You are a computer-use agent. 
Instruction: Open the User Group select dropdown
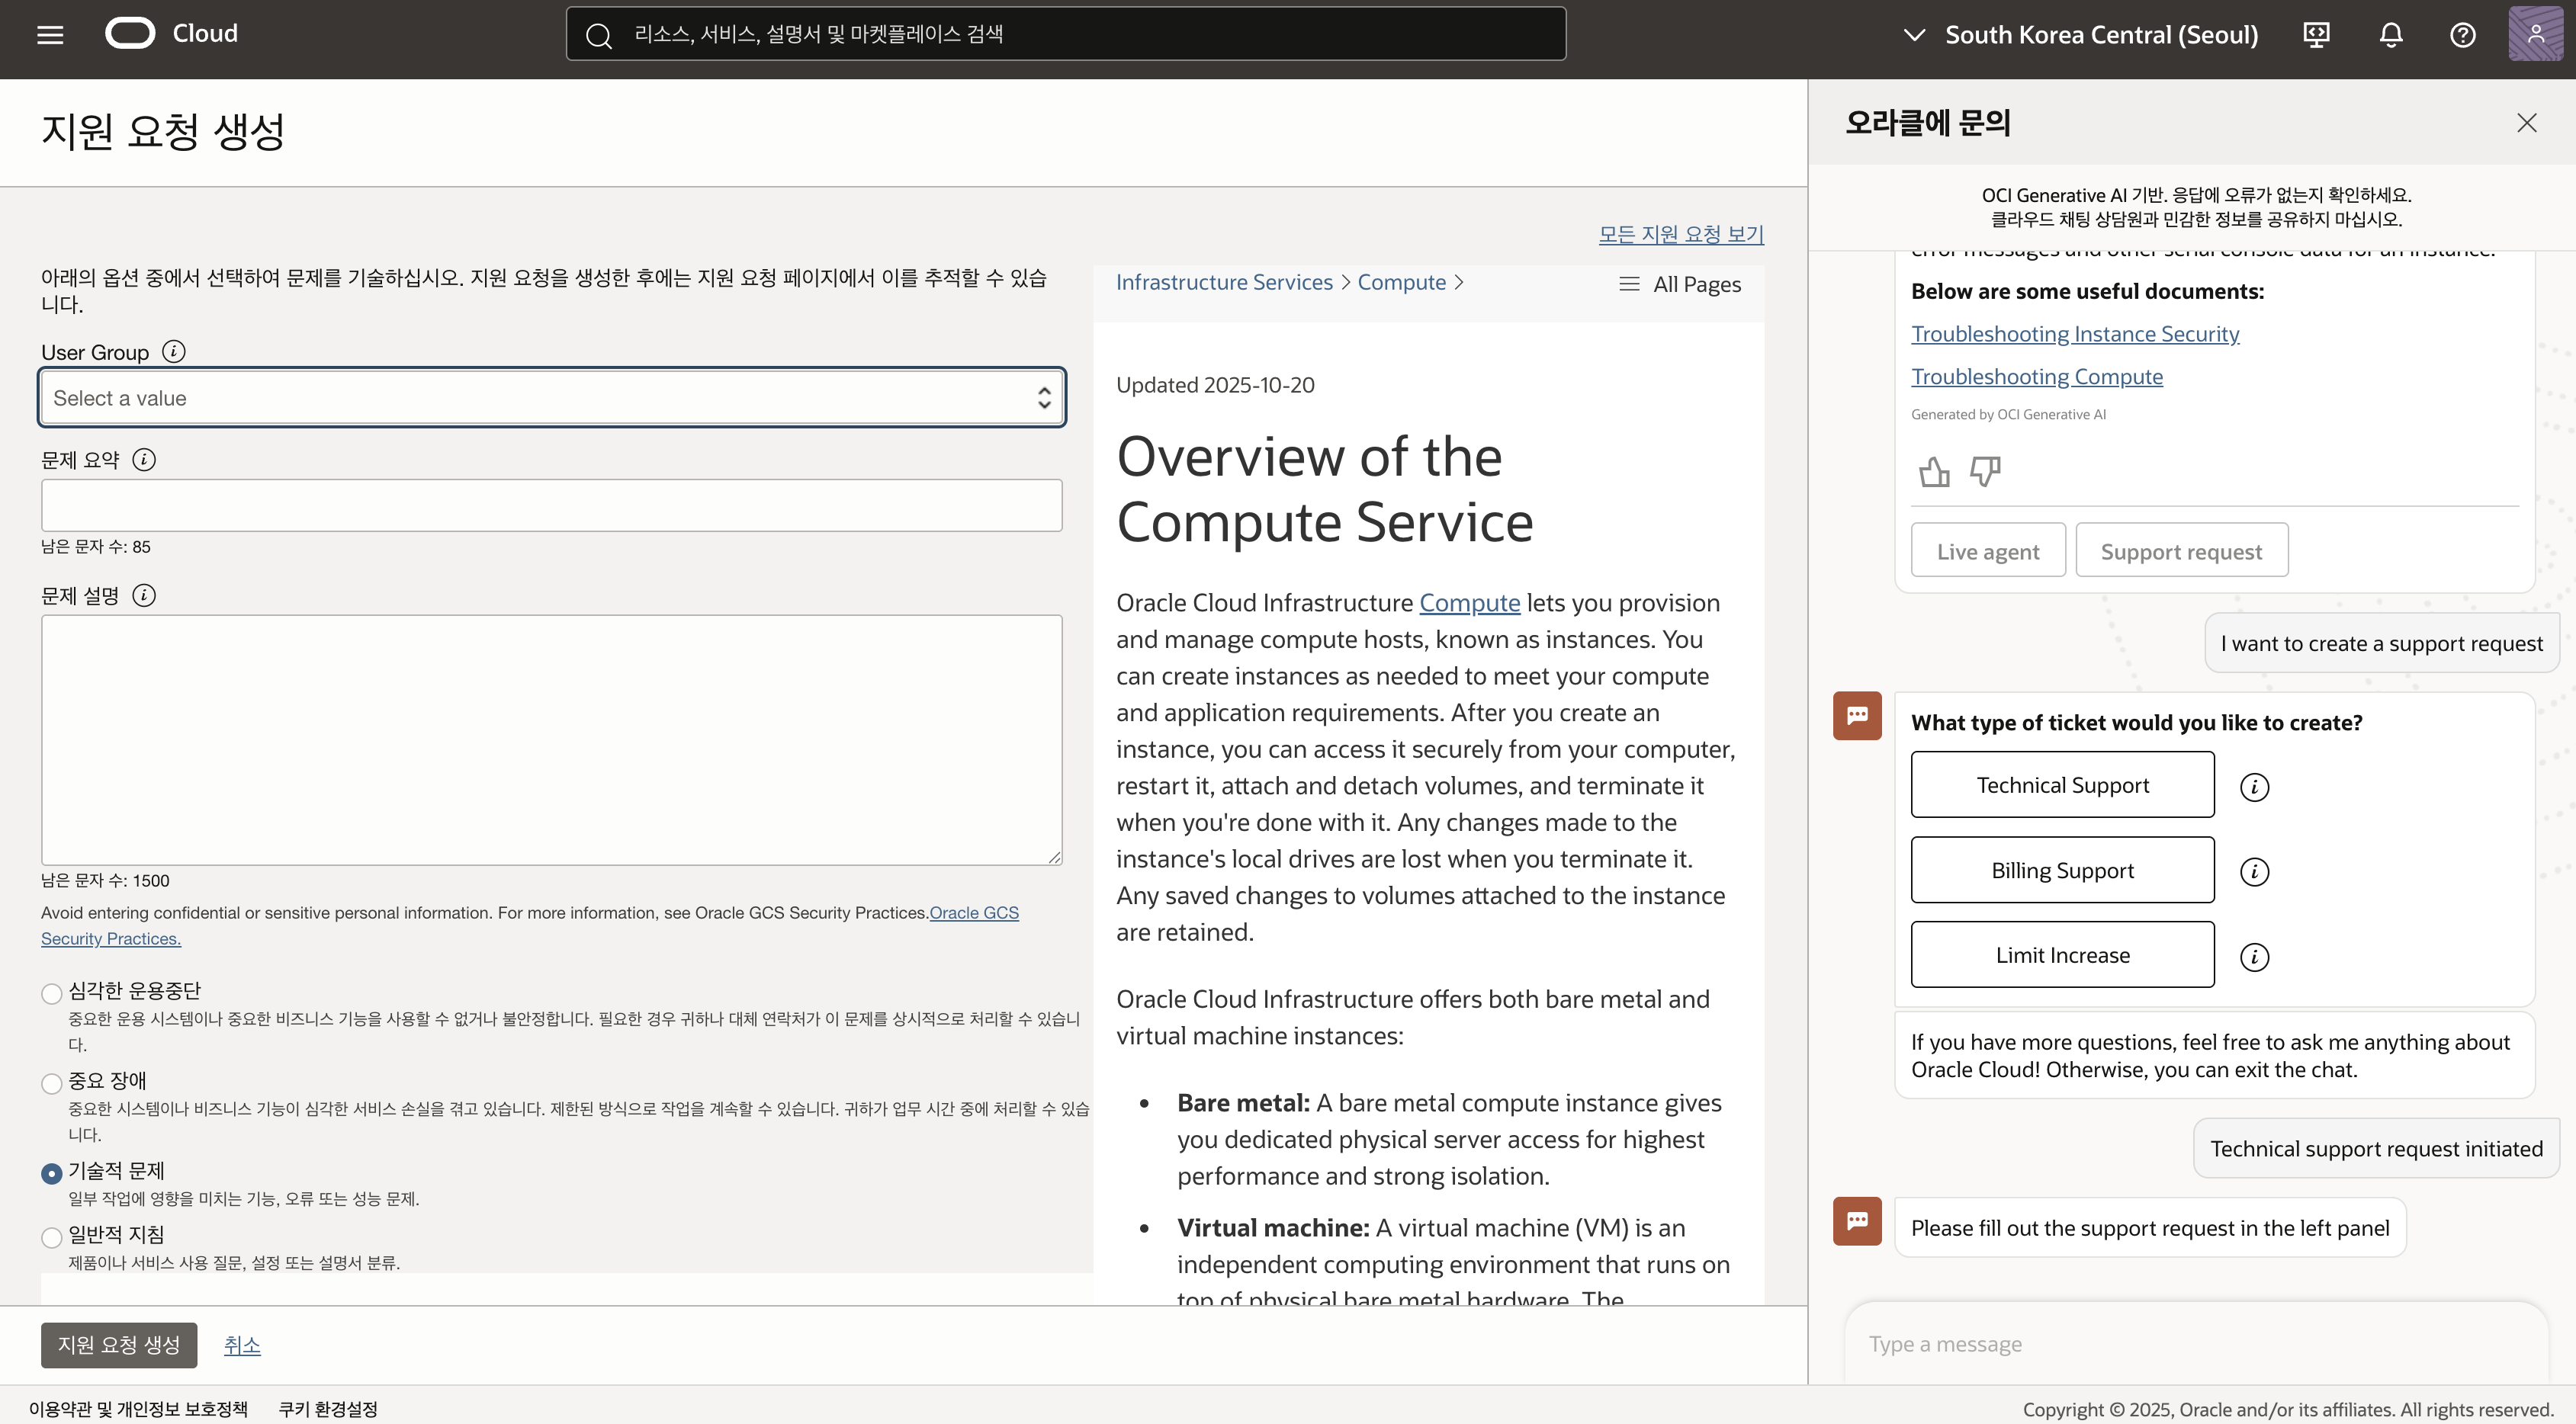click(x=551, y=398)
